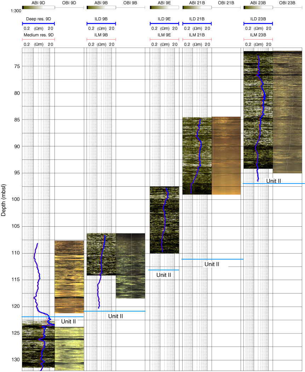This screenshot has height=372, width=305.
Task: Open the orange OBI 21B optical image
Action: (226, 156)
